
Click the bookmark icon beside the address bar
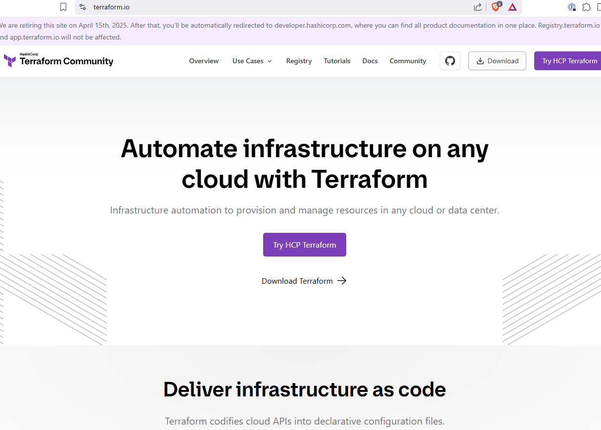(63, 7)
